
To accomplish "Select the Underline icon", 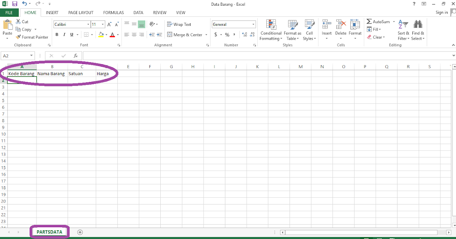I will [x=71, y=35].
